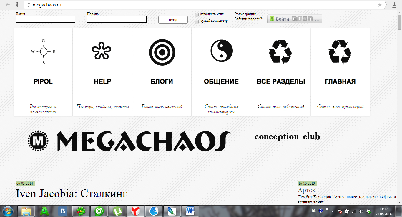Open uTorrent from the taskbar
This screenshot has width=402, height=217.
click(x=117, y=211)
